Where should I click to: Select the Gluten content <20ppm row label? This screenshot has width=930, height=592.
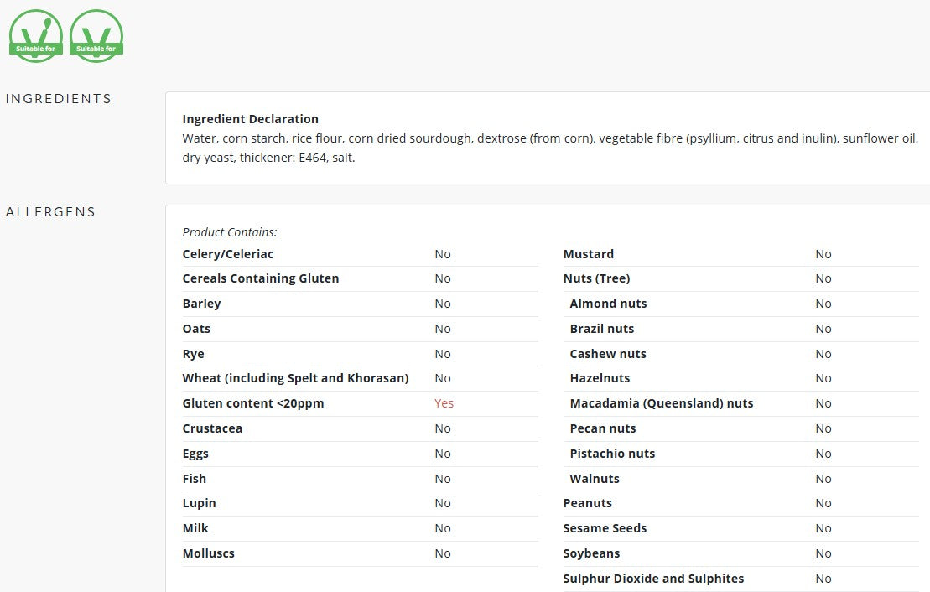tap(253, 403)
